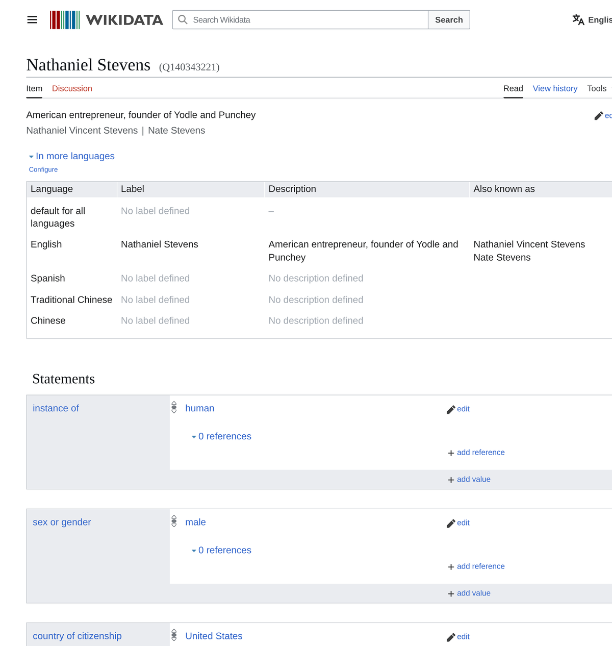
Task: Open the country of citizenship property link
Action: point(77,636)
